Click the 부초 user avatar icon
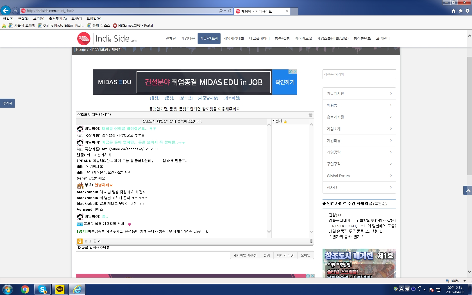The width and height of the screenshot is (472, 295). (x=80, y=185)
